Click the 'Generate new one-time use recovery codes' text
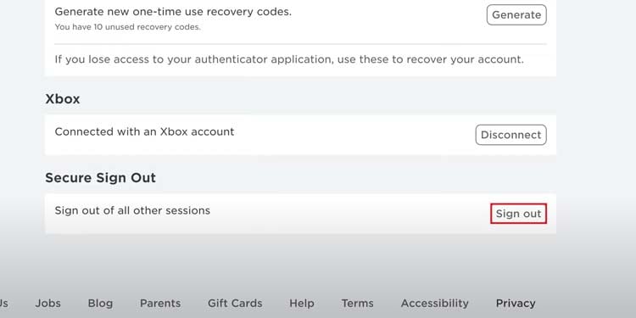 (x=173, y=12)
